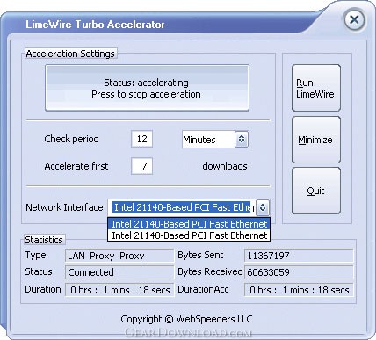Click the Bytes Received value 60633059

[299, 272]
